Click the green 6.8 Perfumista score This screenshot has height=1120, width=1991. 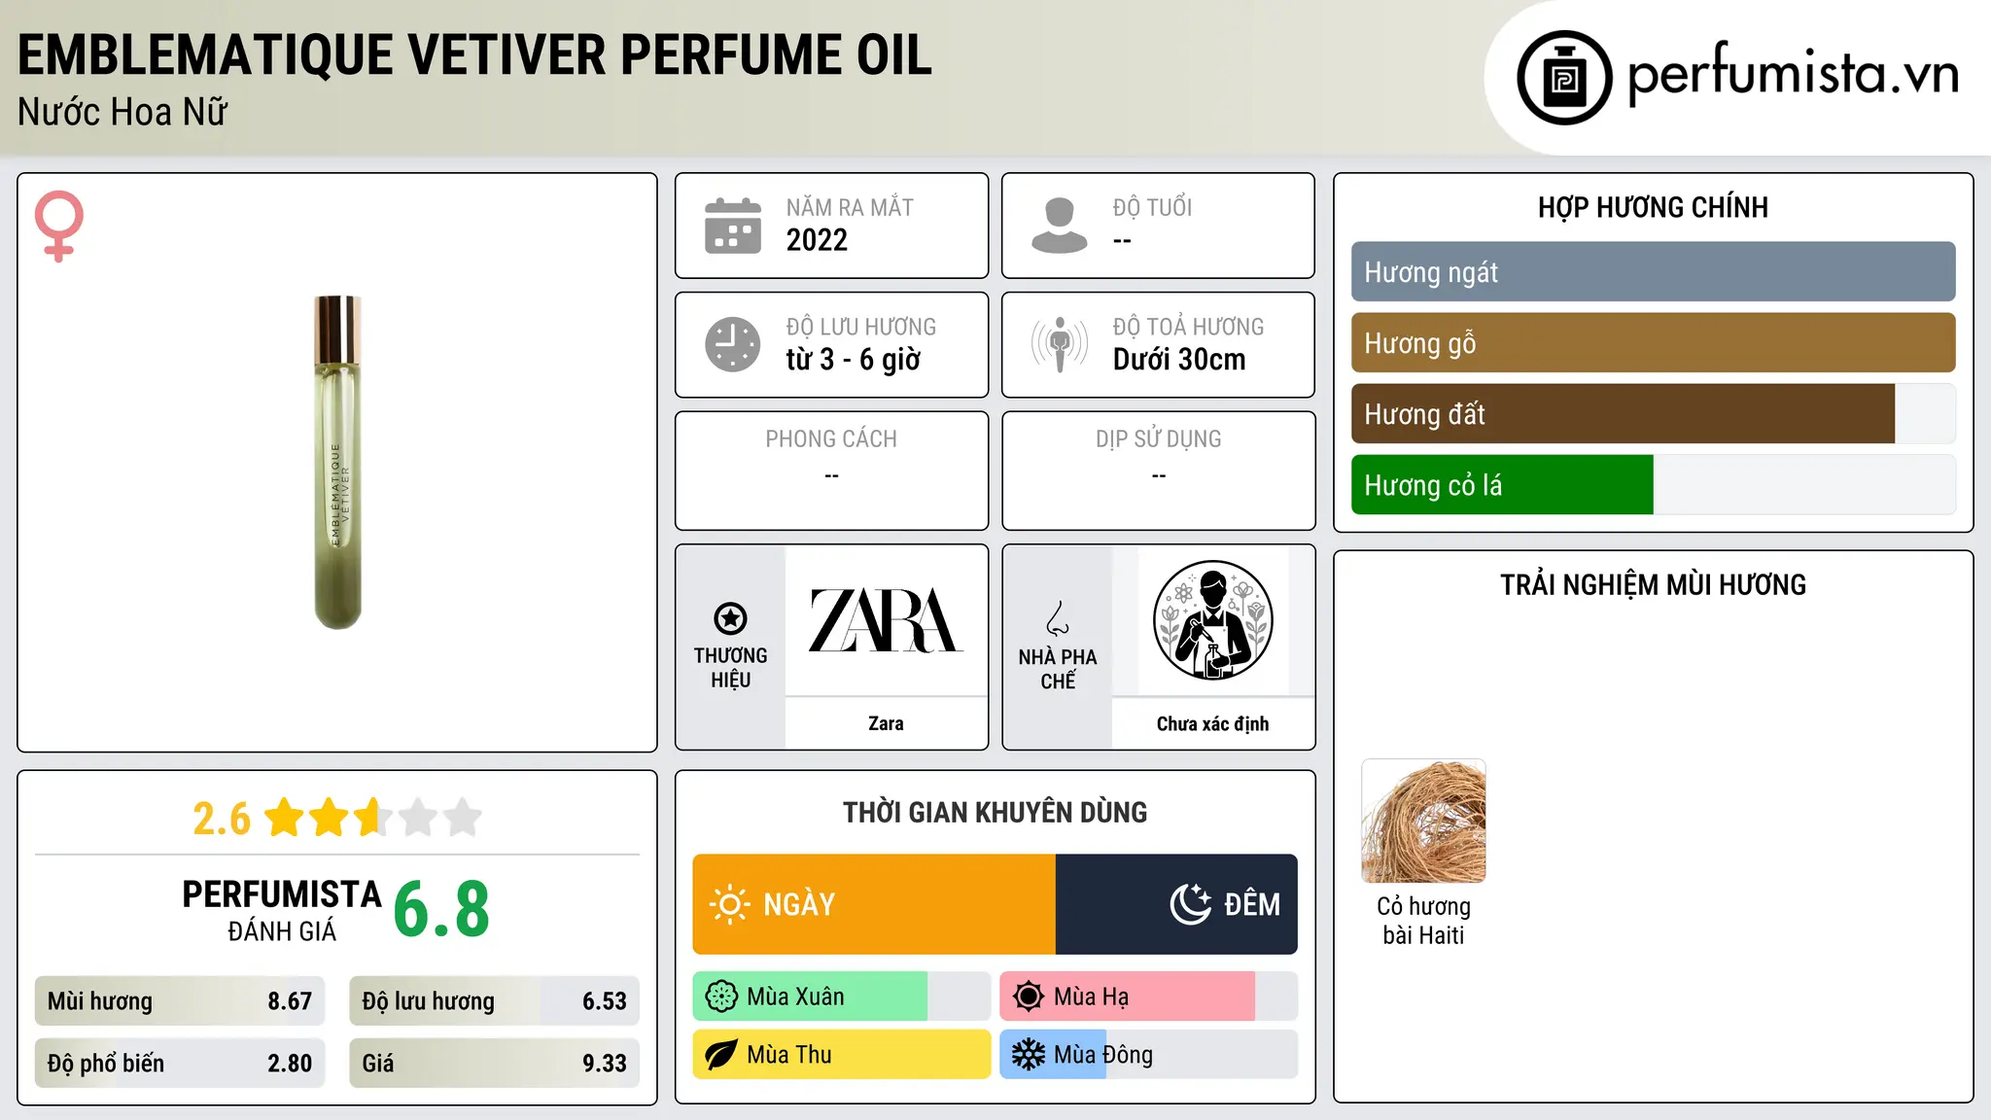coord(441,909)
